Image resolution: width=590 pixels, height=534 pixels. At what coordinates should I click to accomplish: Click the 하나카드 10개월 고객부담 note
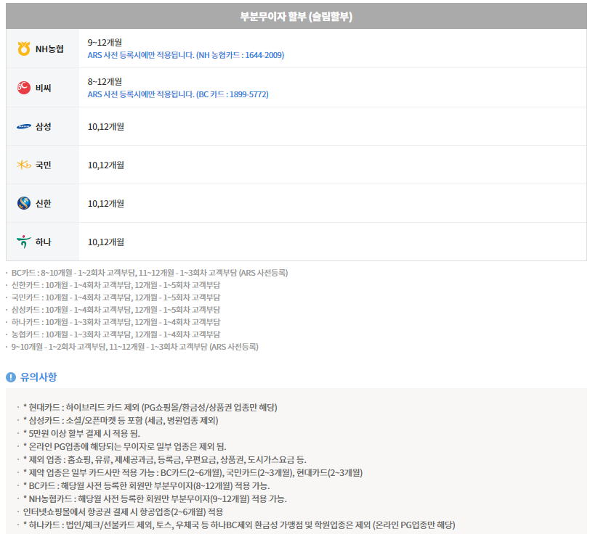coord(116,322)
